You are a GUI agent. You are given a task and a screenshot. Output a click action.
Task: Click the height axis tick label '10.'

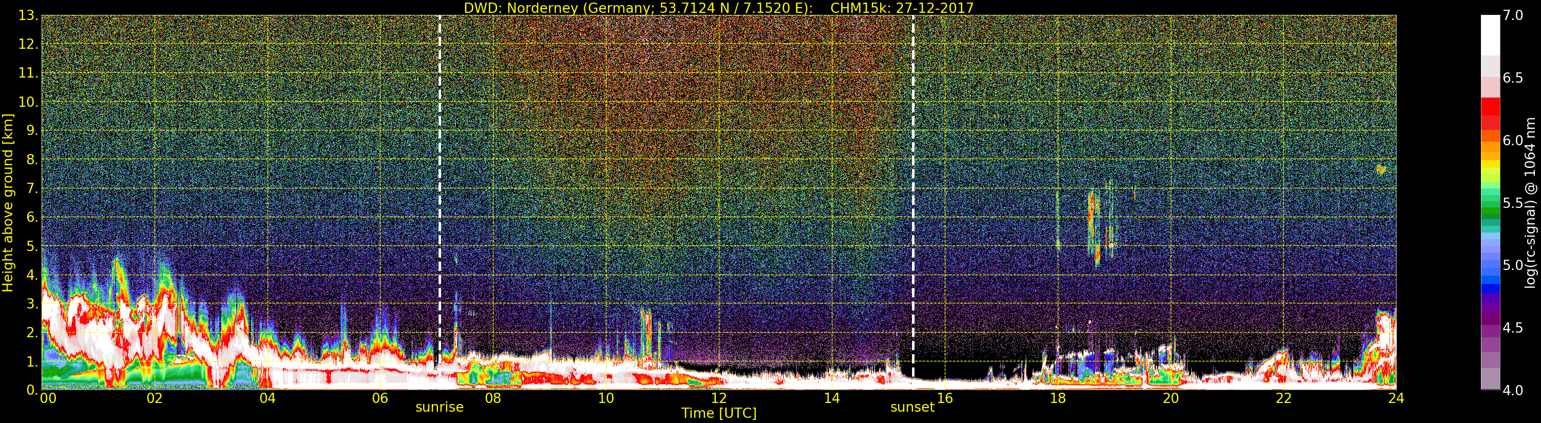point(29,102)
